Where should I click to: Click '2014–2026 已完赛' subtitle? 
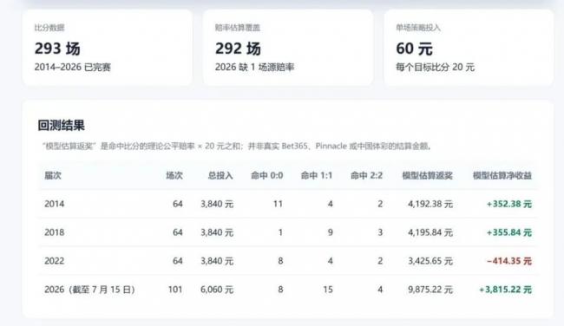click(x=72, y=68)
